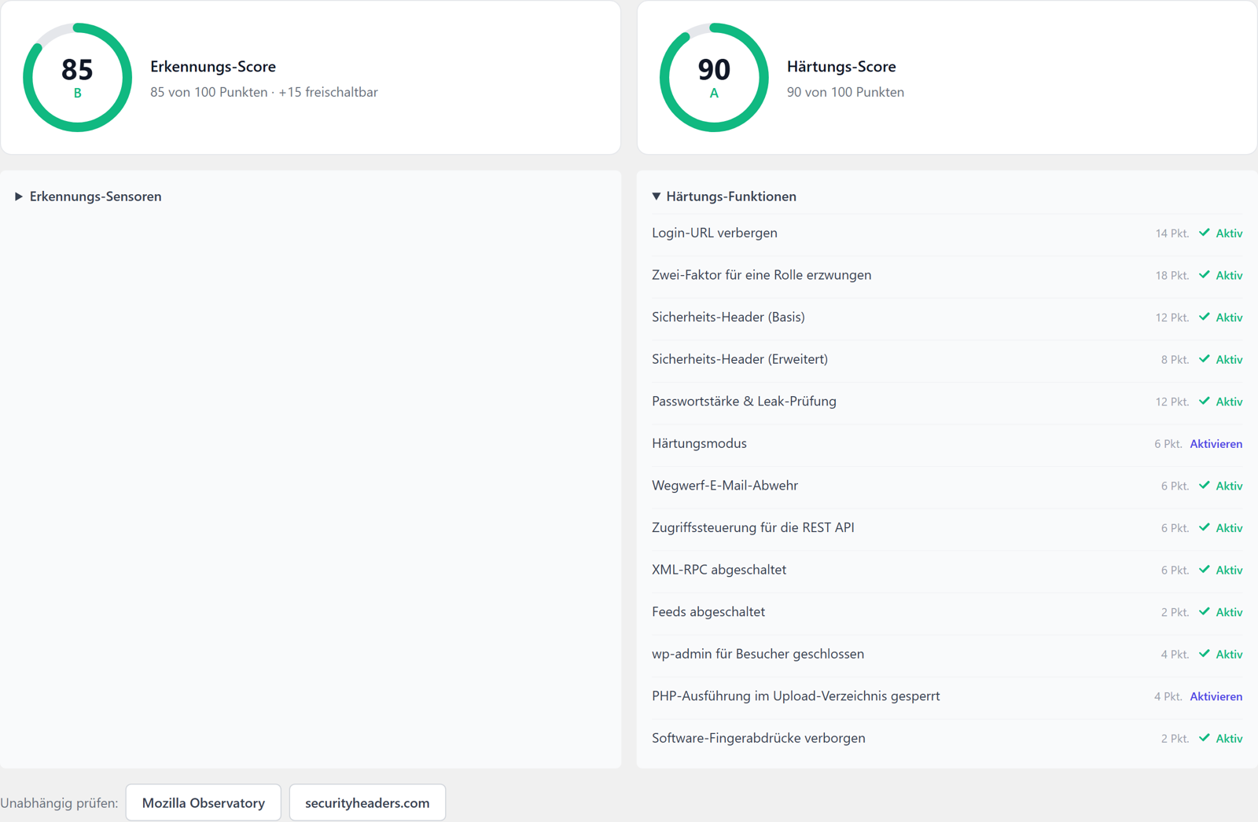This screenshot has height=822, width=1258.
Task: Click the checkmark for Zwei-Faktor row
Action: click(x=1205, y=275)
